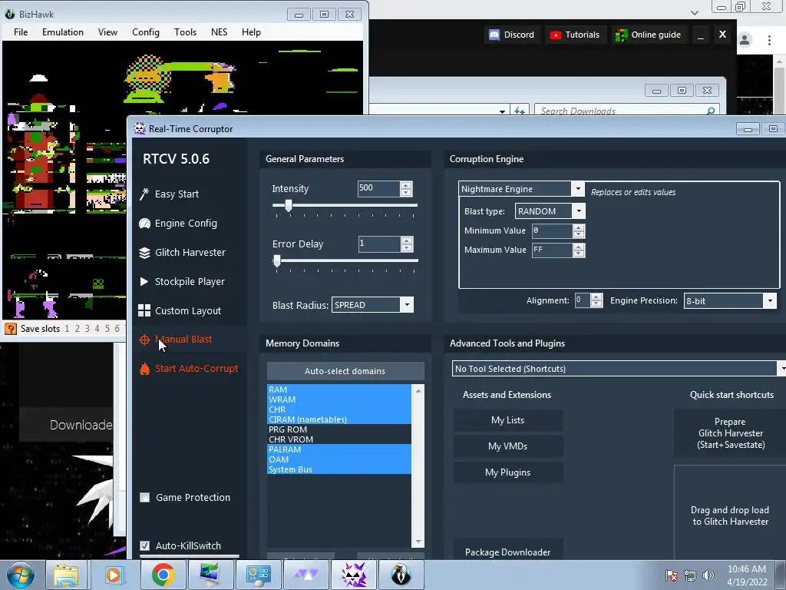Screen dimensions: 786x590
Task: Open Engine Config gauge icon
Action: point(144,224)
